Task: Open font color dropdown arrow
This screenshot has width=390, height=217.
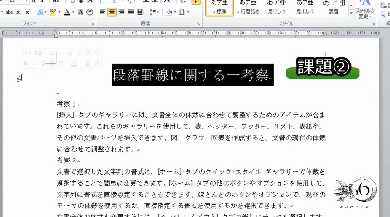Action: pos(73,12)
